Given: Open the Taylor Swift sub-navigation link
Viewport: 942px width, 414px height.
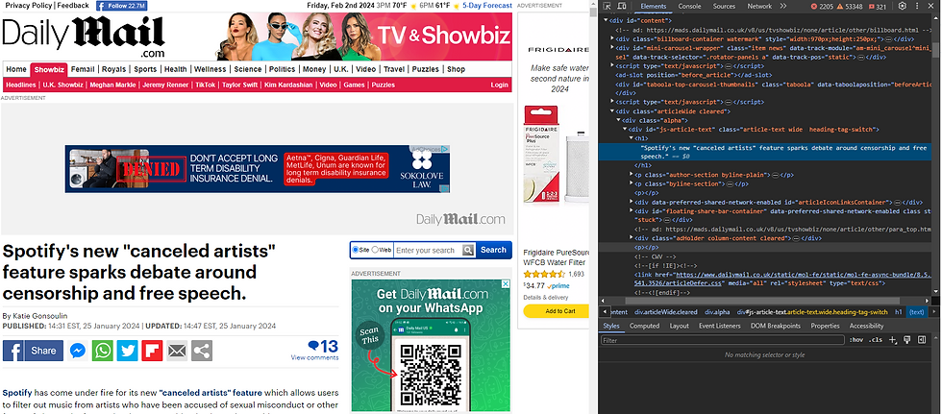Looking at the screenshot, I should pos(239,85).
